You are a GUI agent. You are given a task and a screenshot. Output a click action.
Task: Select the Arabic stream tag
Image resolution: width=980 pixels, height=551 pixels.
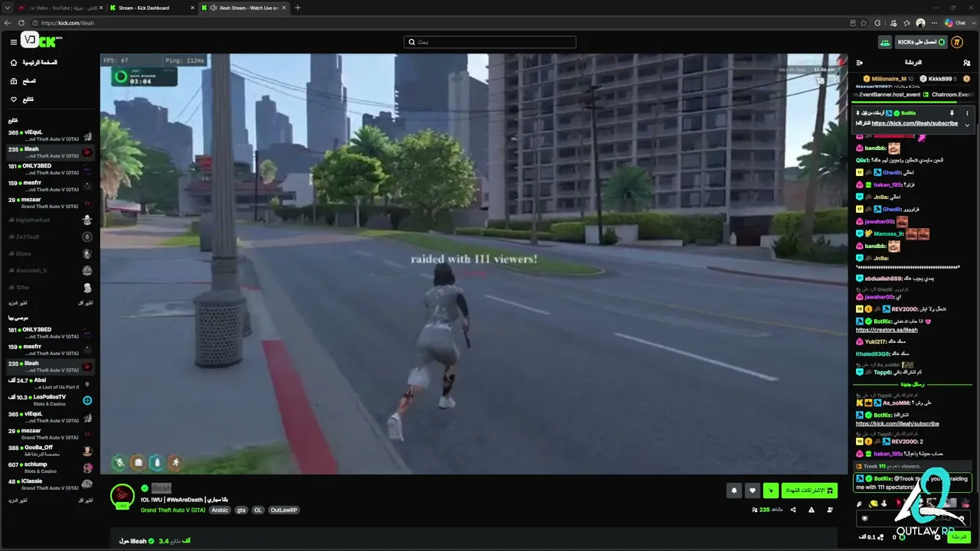click(x=220, y=510)
